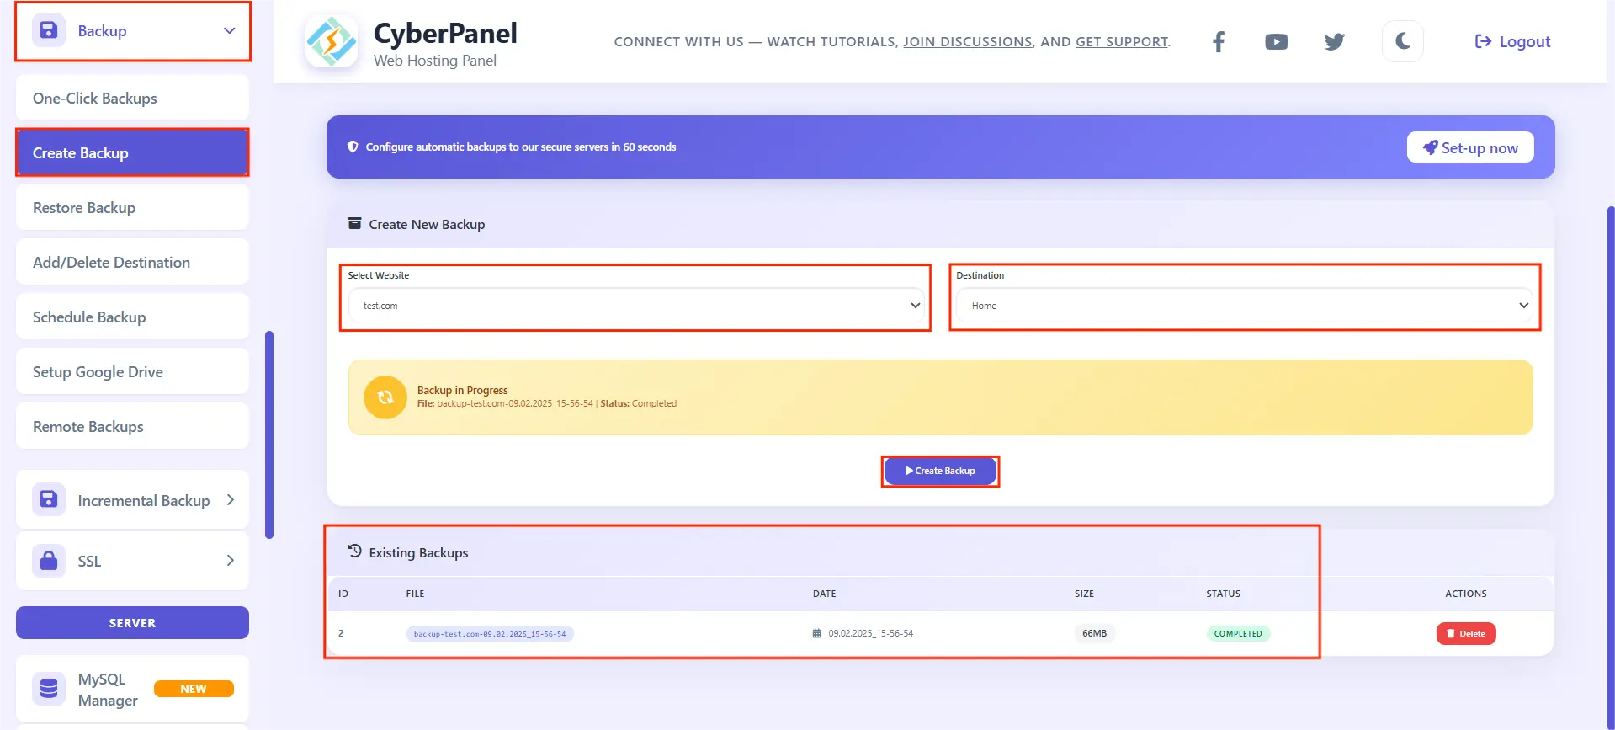
Task: Expand the Incremental Backup submenu chevron
Action: (x=231, y=499)
